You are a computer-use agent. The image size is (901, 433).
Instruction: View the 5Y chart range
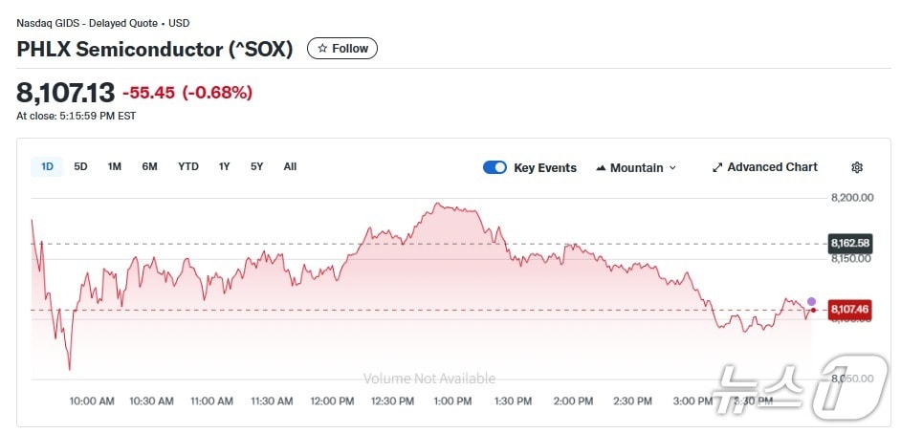[257, 166]
